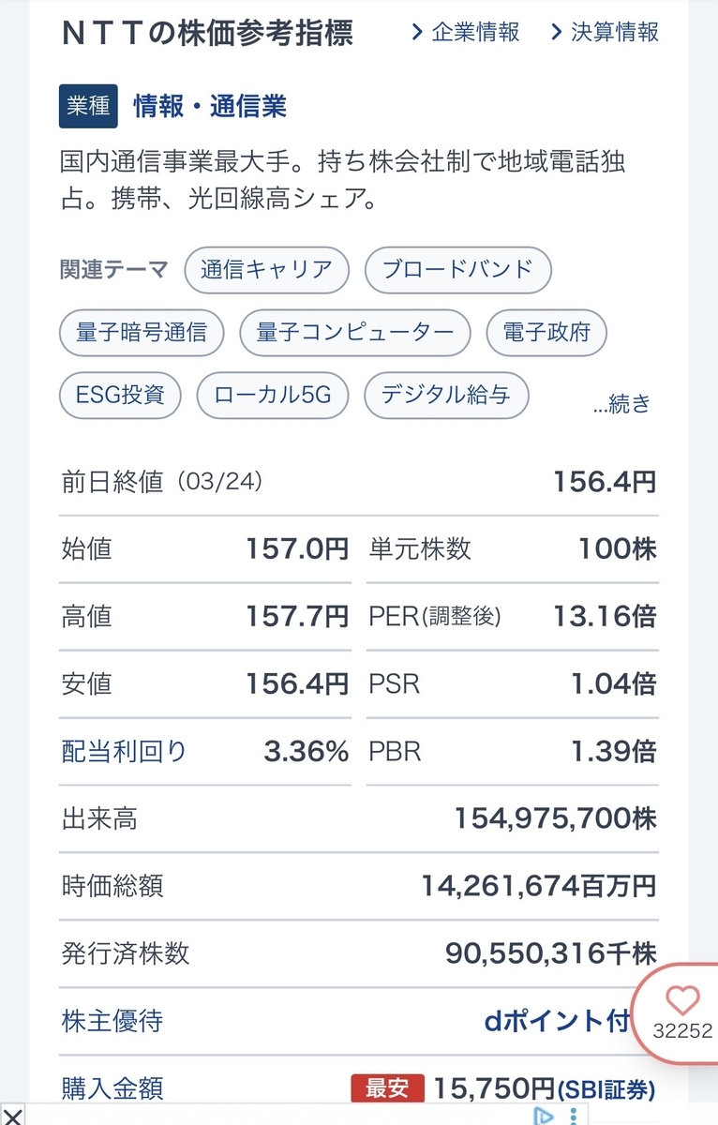Open the ad options dots icon
718x1125 pixels.
click(573, 1116)
